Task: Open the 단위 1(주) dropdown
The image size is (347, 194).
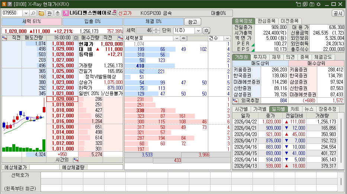Action: point(198,30)
